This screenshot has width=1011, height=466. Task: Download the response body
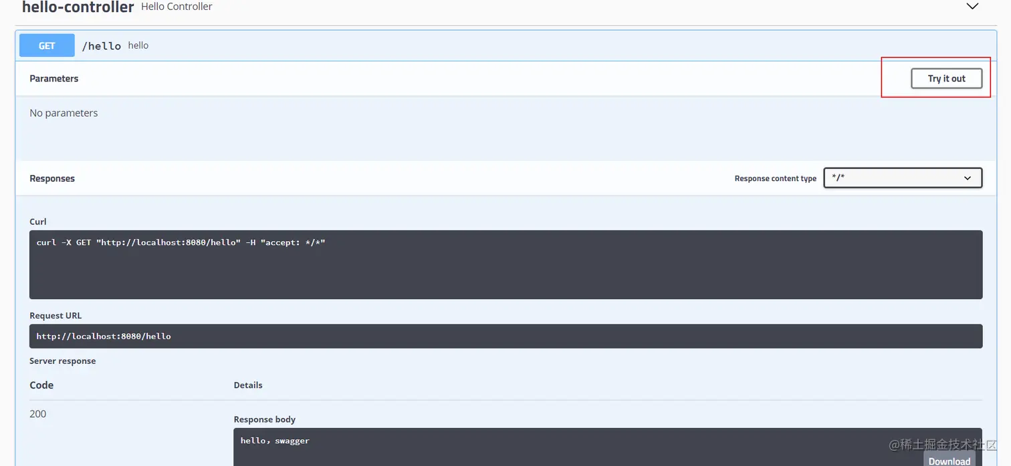tap(949, 460)
